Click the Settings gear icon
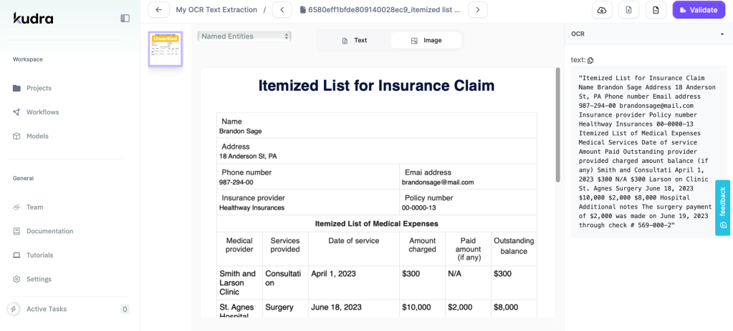This screenshot has width=733, height=331. pyautogui.click(x=16, y=280)
